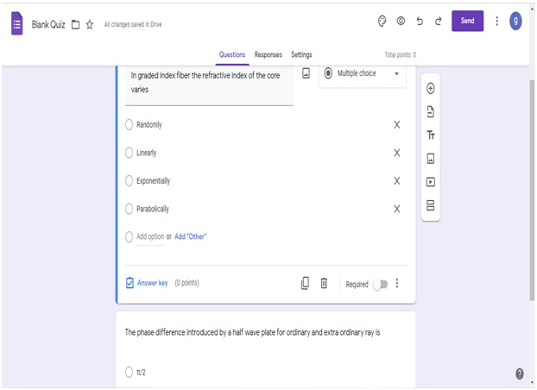Viewport: 537px width, 390px height.
Task: Open the customize theme palette icon
Action: pyautogui.click(x=382, y=21)
